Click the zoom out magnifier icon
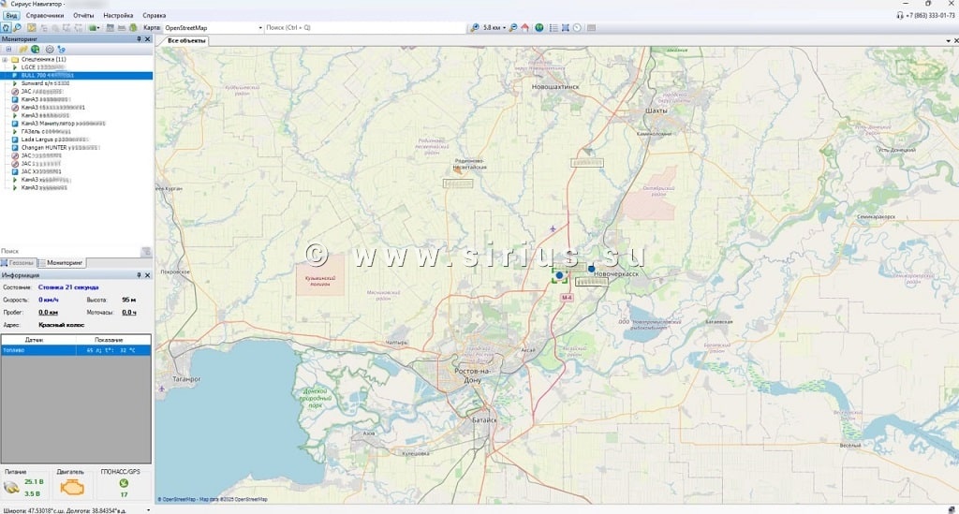 514,28
